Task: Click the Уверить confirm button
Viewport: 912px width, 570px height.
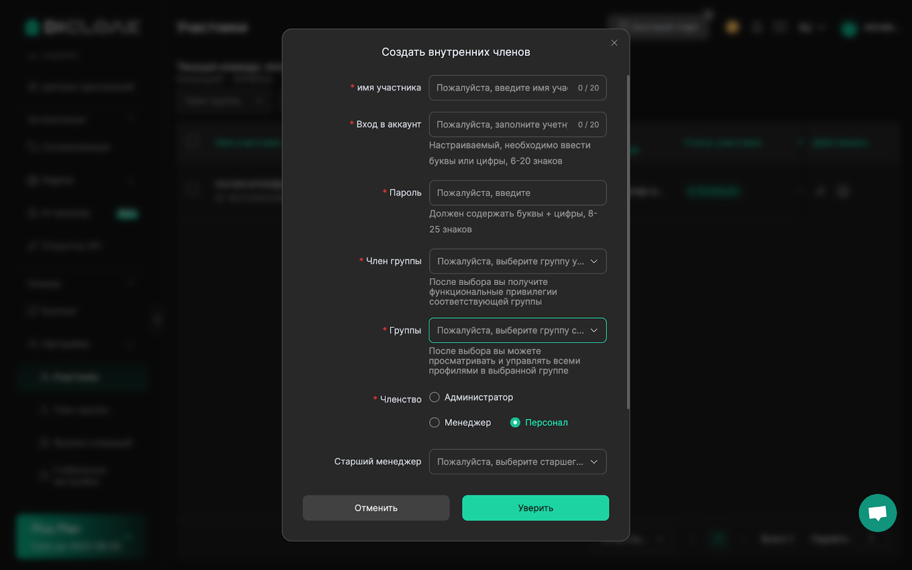Action: (535, 508)
